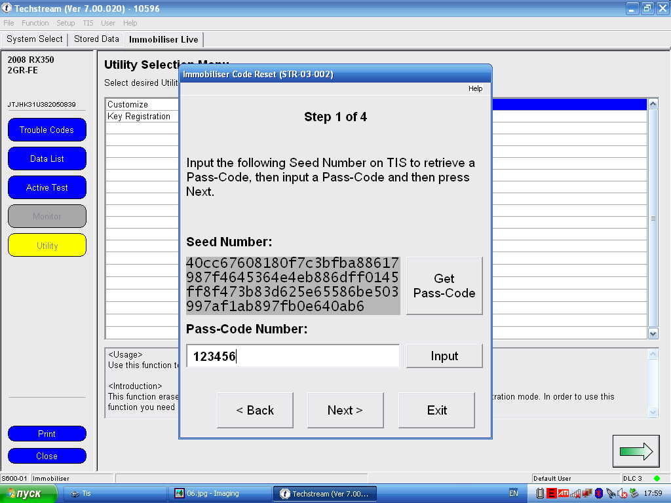Open the TIS menu
Viewport: 671px width, 503px height.
tap(88, 23)
